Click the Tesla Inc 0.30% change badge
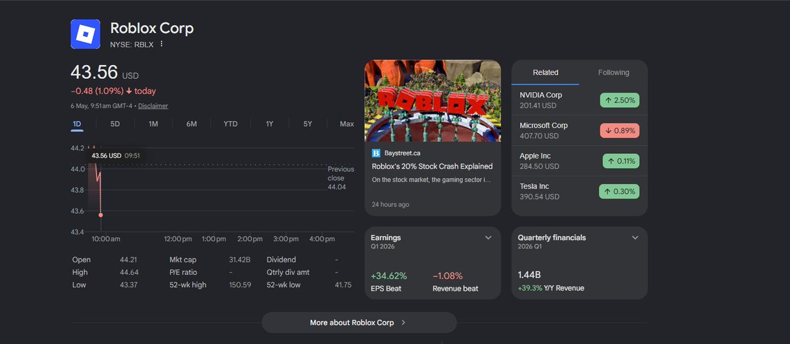The width and height of the screenshot is (790, 344). 619,191
